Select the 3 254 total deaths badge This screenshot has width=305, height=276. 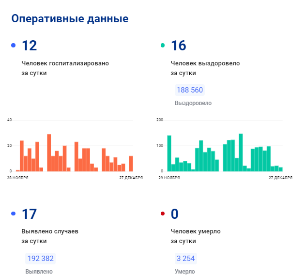[x=186, y=258]
